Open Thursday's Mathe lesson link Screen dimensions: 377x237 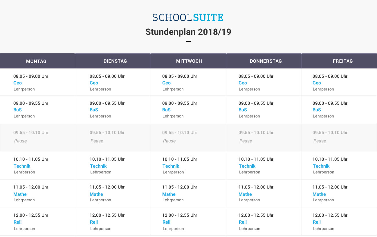click(245, 194)
